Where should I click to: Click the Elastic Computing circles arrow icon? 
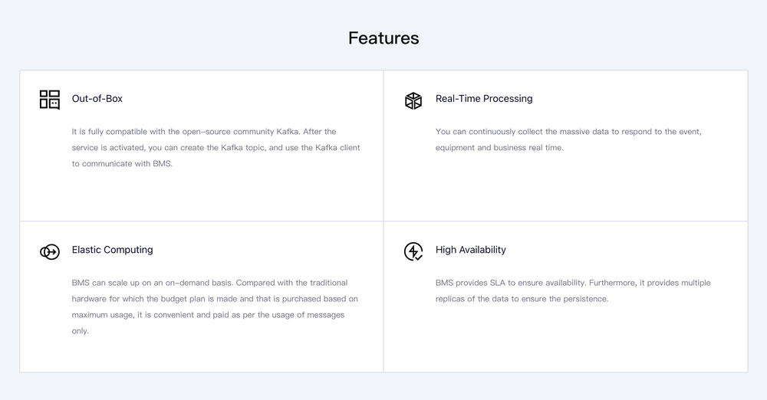(49, 252)
